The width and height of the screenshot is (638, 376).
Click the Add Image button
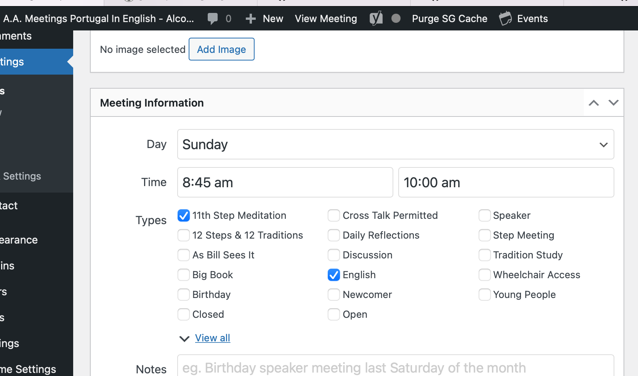(x=221, y=49)
